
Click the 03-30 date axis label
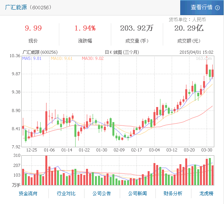(207, 150)
